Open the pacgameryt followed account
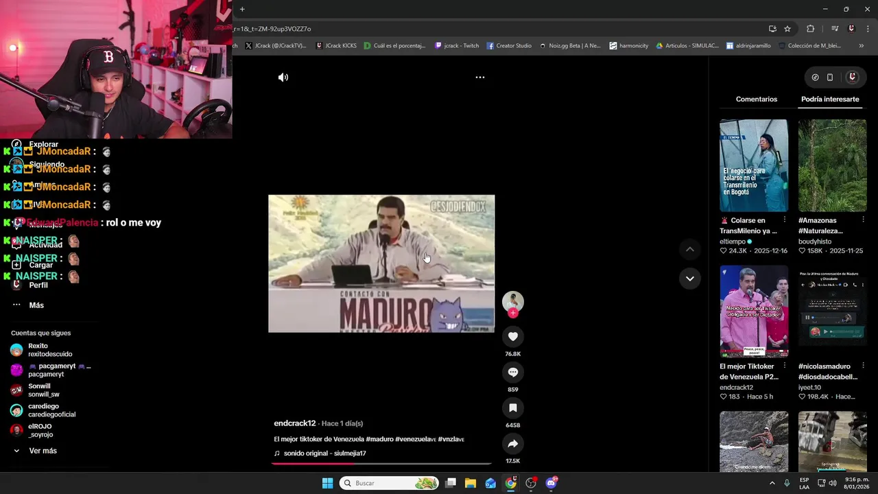Viewport: 878px width, 494px height. pyautogui.click(x=51, y=370)
